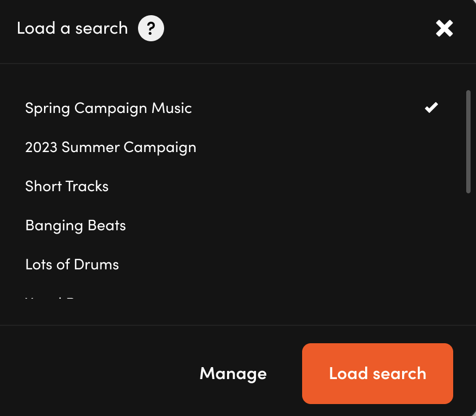Pick the Short Tracks saved search
Viewport: 476px width, 416px height.
[231, 186]
